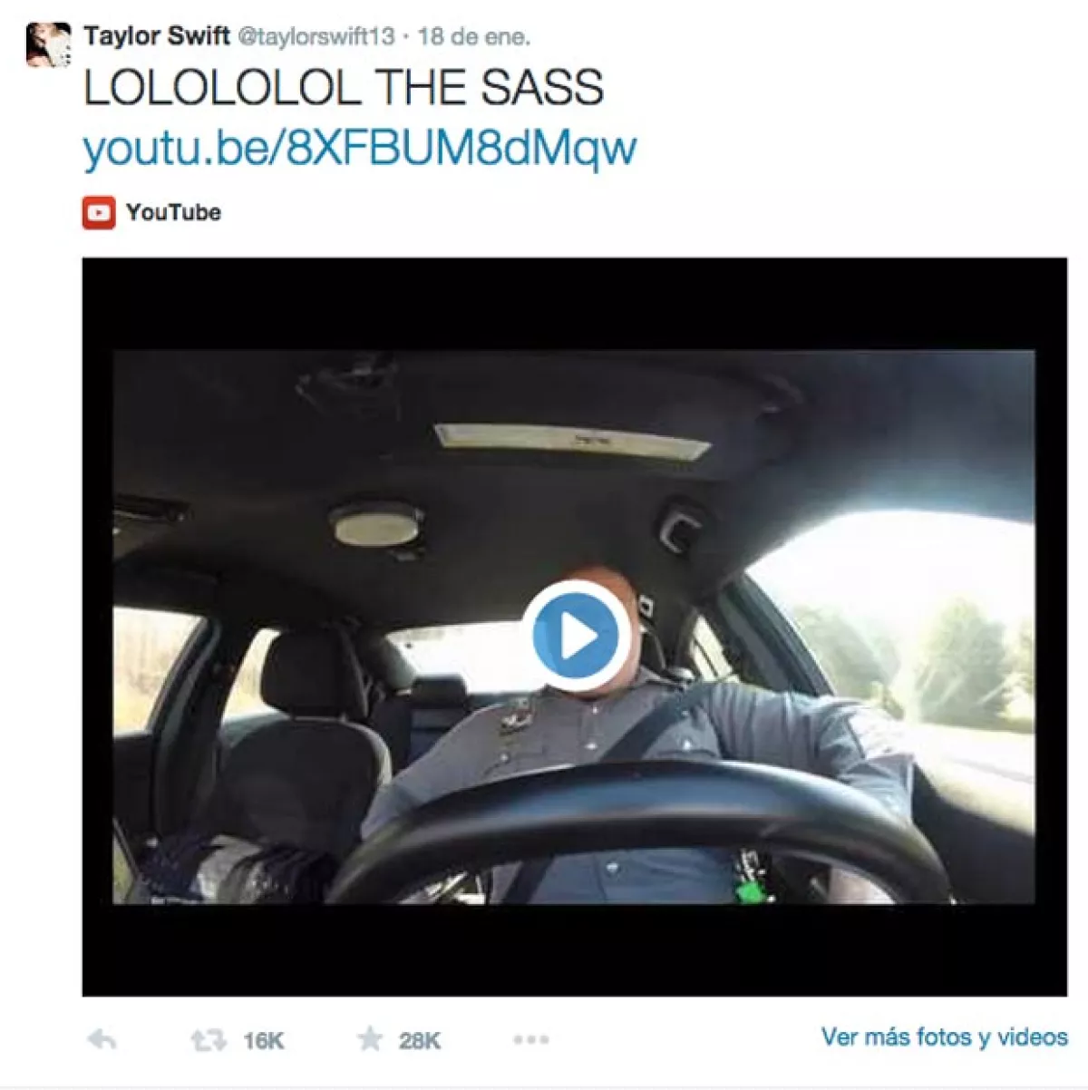Play the video with the blue play button
The image size is (1088, 1090).
click(x=577, y=637)
